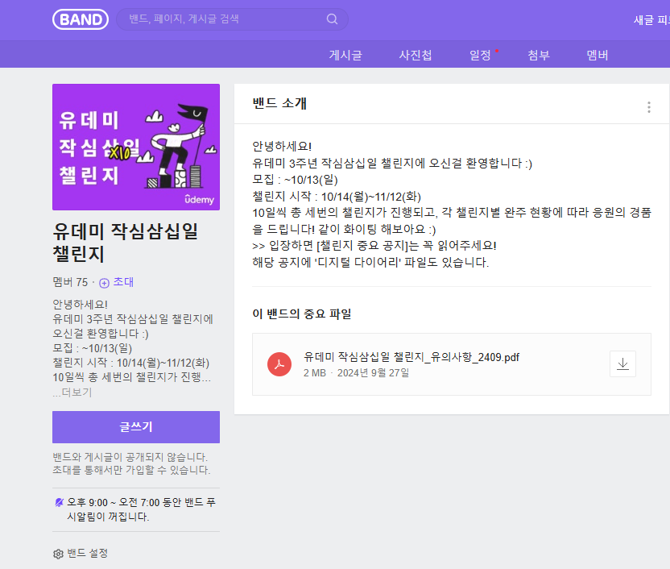The image size is (670, 569).
Task: Click the Udemy challenge cover image
Action: click(x=136, y=147)
